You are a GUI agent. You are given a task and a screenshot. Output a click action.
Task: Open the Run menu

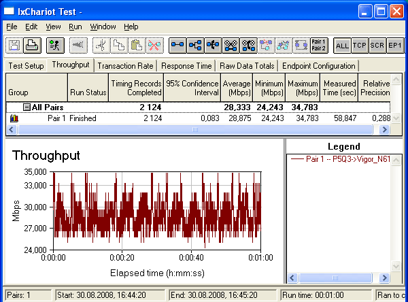(x=75, y=27)
